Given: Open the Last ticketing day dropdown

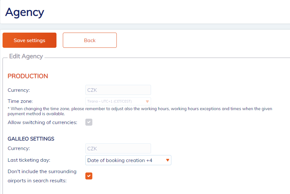Looking at the screenshot, I should (125, 160).
